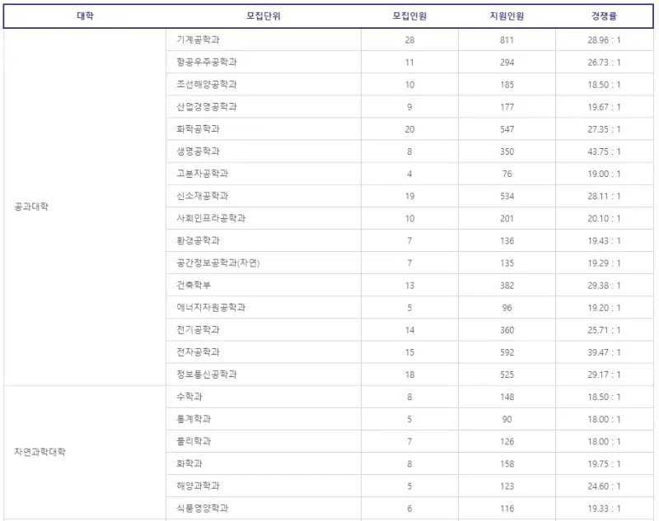Click the 모집인원 column header
659x521 pixels.
[x=409, y=16]
